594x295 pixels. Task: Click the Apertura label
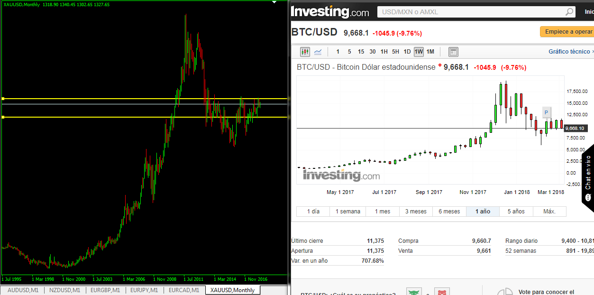(302, 251)
